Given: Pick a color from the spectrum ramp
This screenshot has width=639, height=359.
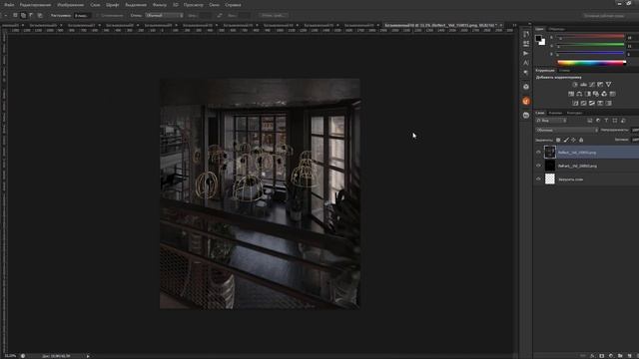Looking at the screenshot, I should pyautogui.click(x=591, y=62).
